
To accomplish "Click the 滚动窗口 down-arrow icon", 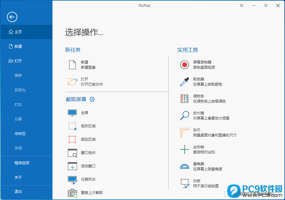I will click(x=72, y=166).
